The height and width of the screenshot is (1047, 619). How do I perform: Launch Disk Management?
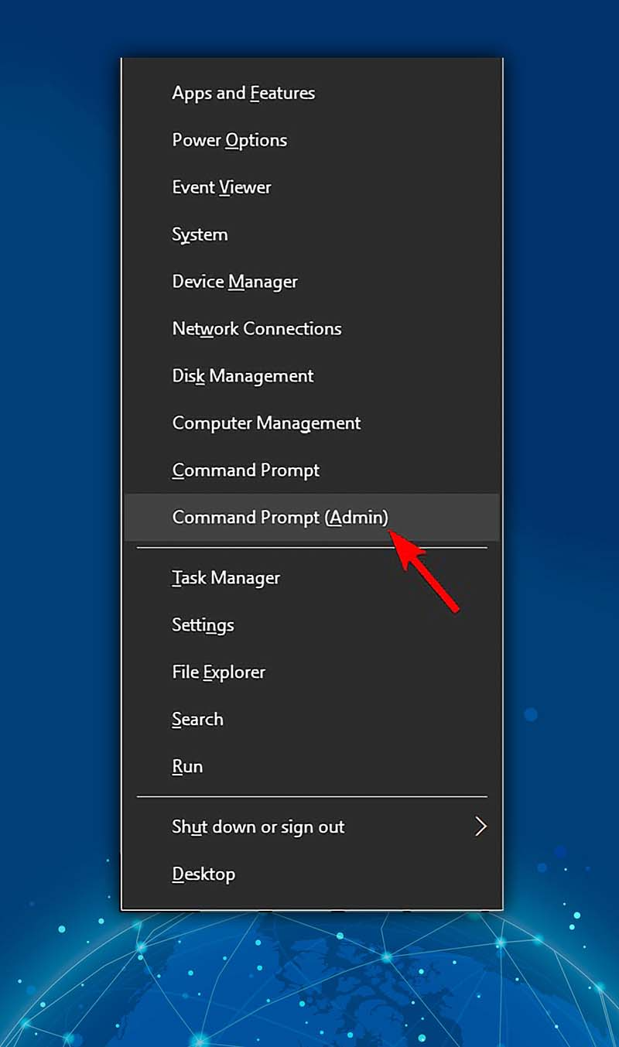pyautogui.click(x=242, y=376)
